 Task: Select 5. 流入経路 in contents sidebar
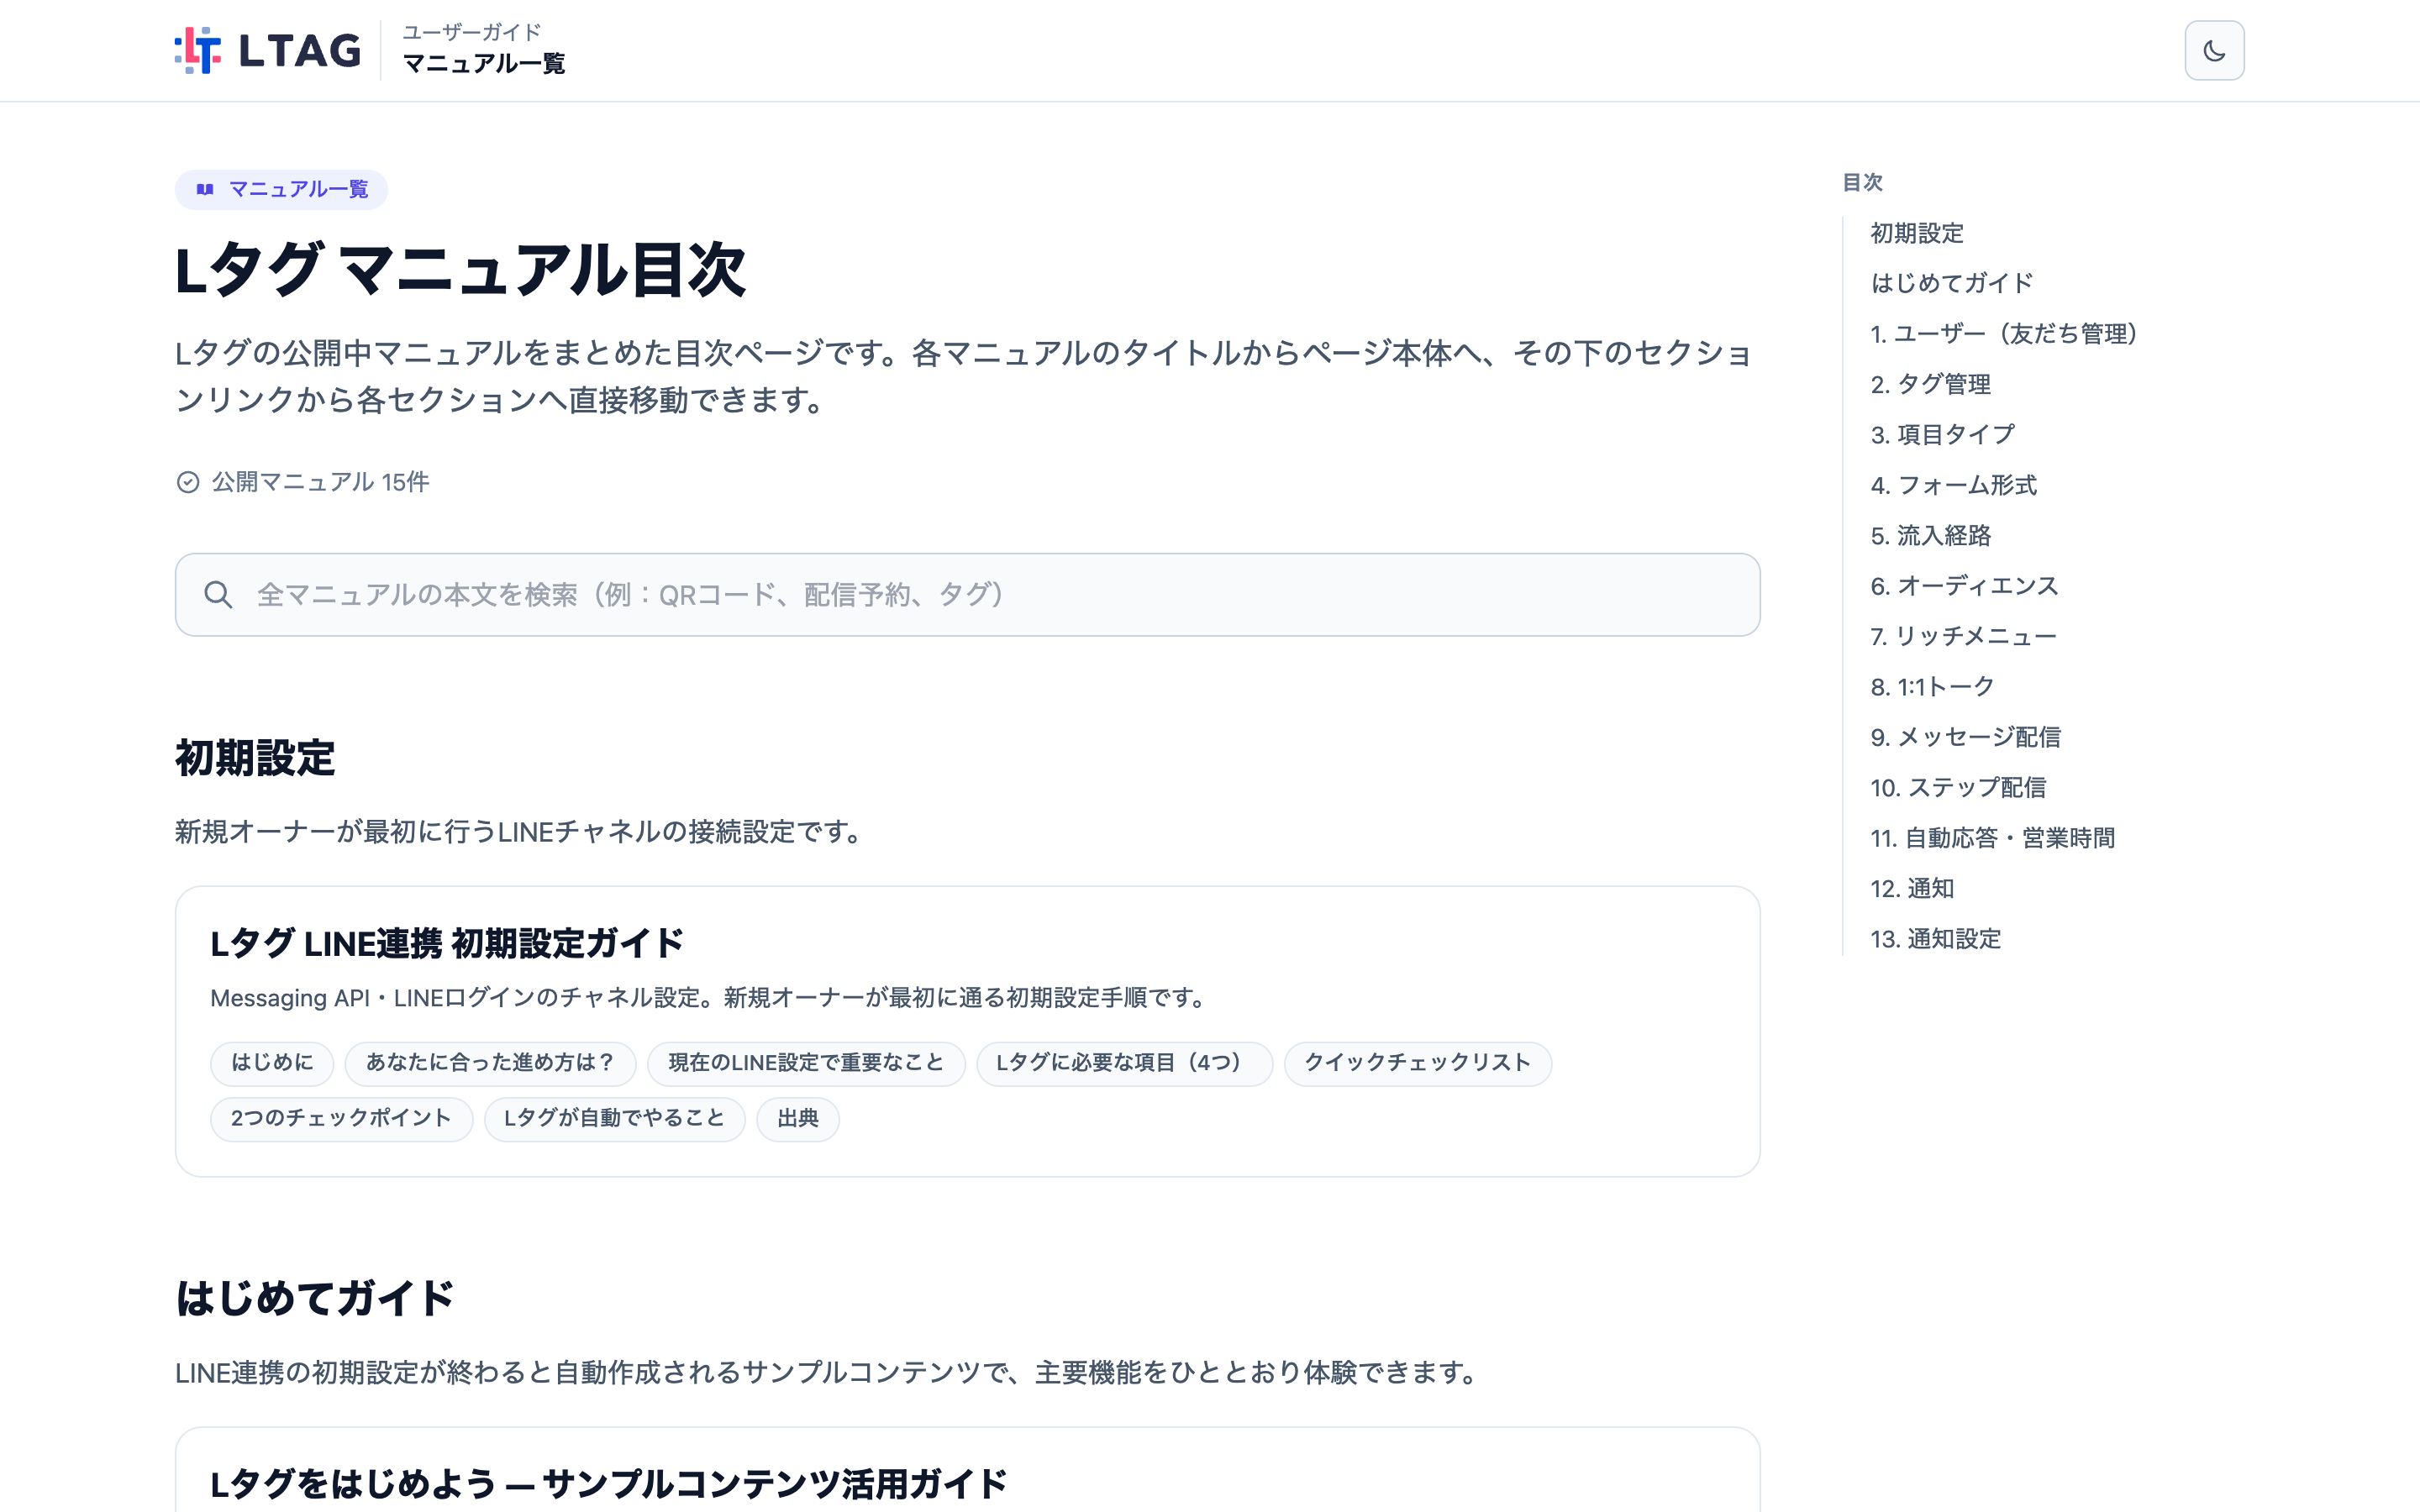[1930, 536]
